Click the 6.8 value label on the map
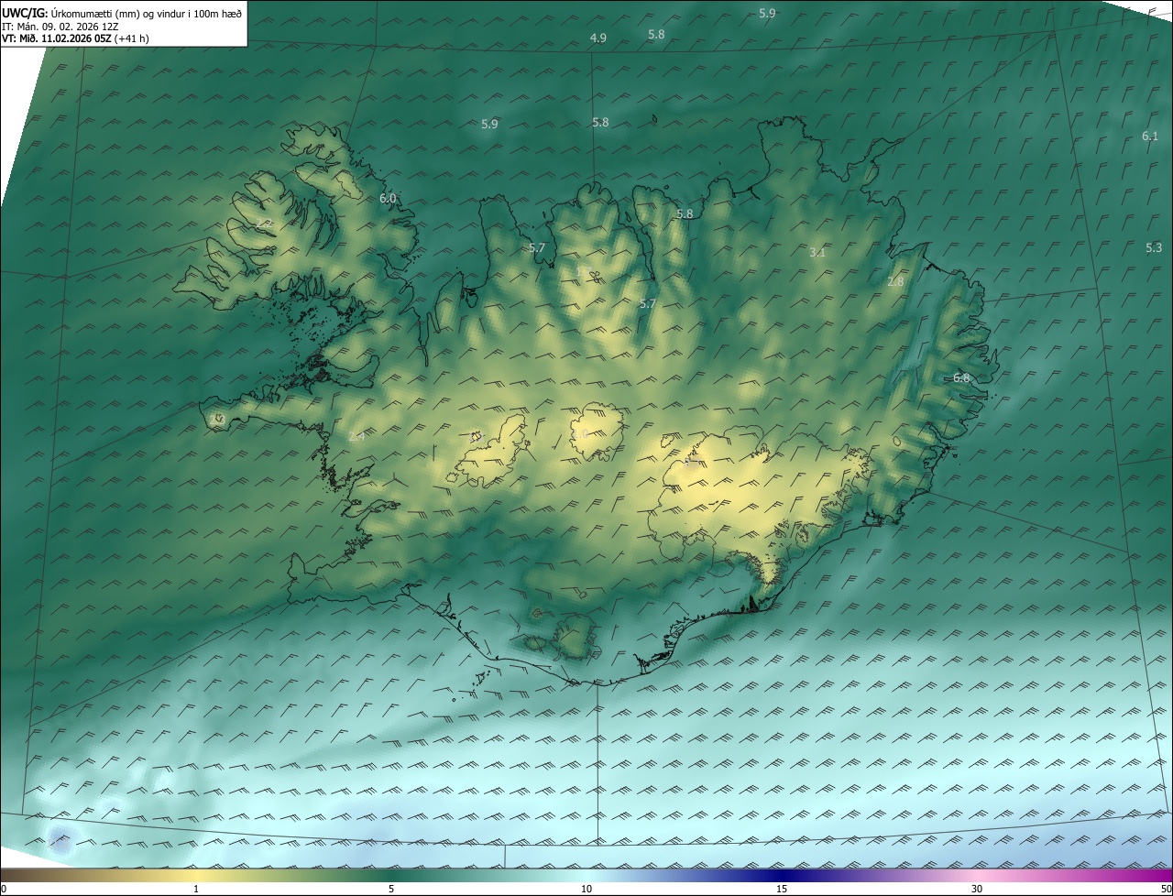The height and width of the screenshot is (896, 1173). point(961,377)
